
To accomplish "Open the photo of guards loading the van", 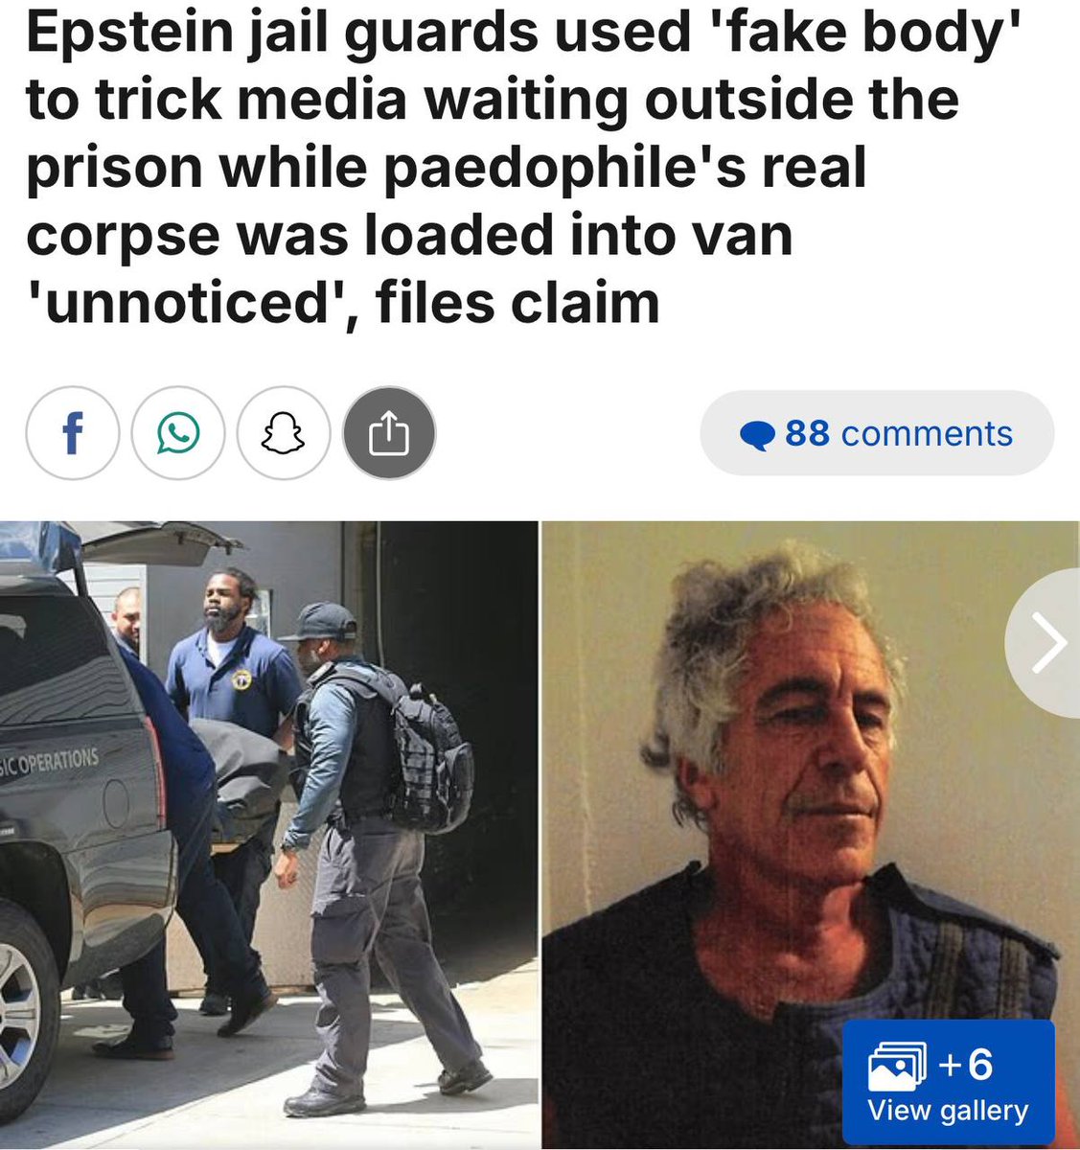I will [268, 835].
